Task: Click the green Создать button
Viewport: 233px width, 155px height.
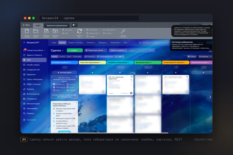Action: 73,50
